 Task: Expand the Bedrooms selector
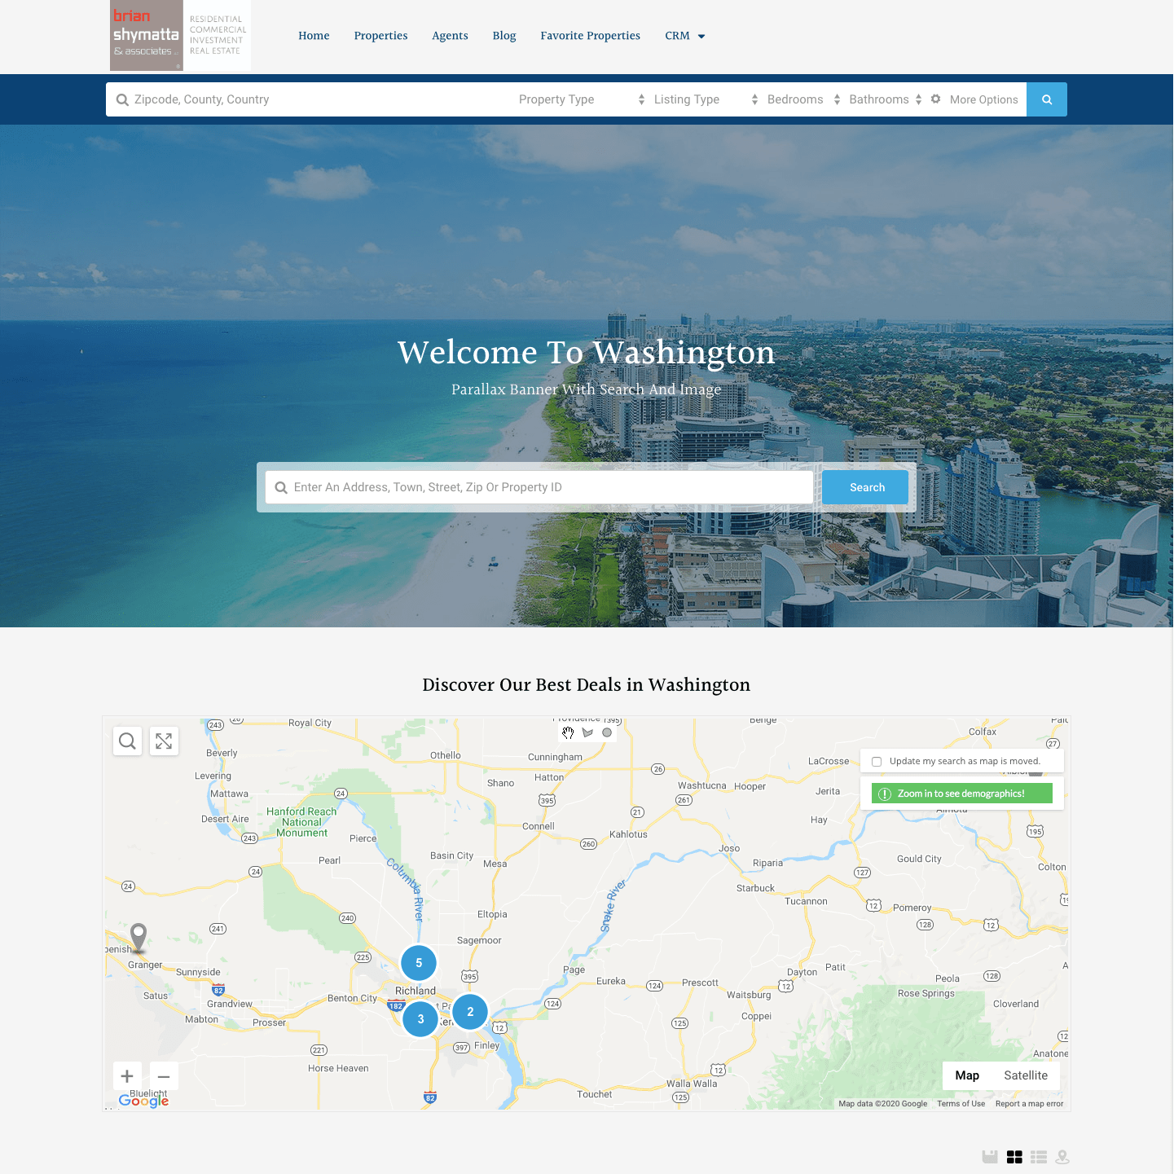coord(803,99)
